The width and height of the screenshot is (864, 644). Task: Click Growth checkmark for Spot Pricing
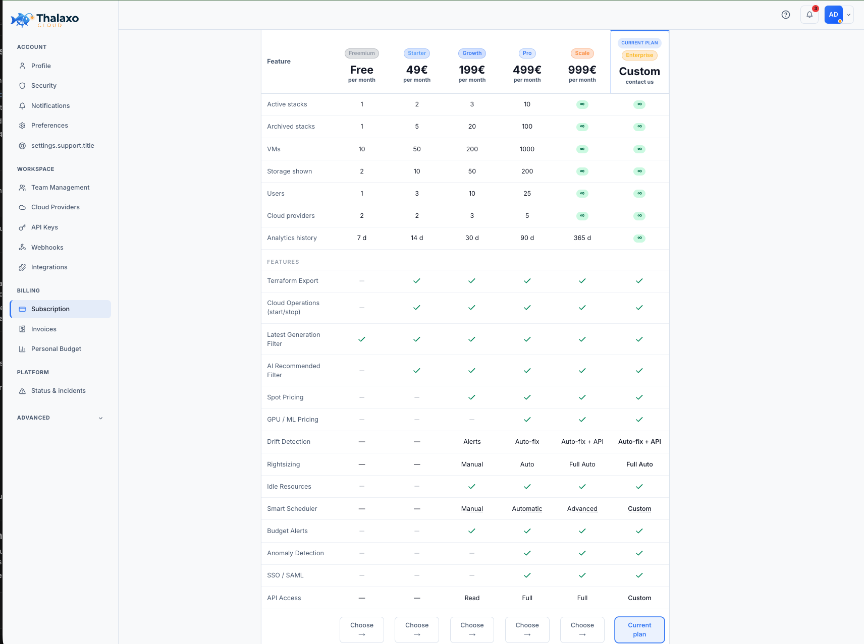pos(472,397)
